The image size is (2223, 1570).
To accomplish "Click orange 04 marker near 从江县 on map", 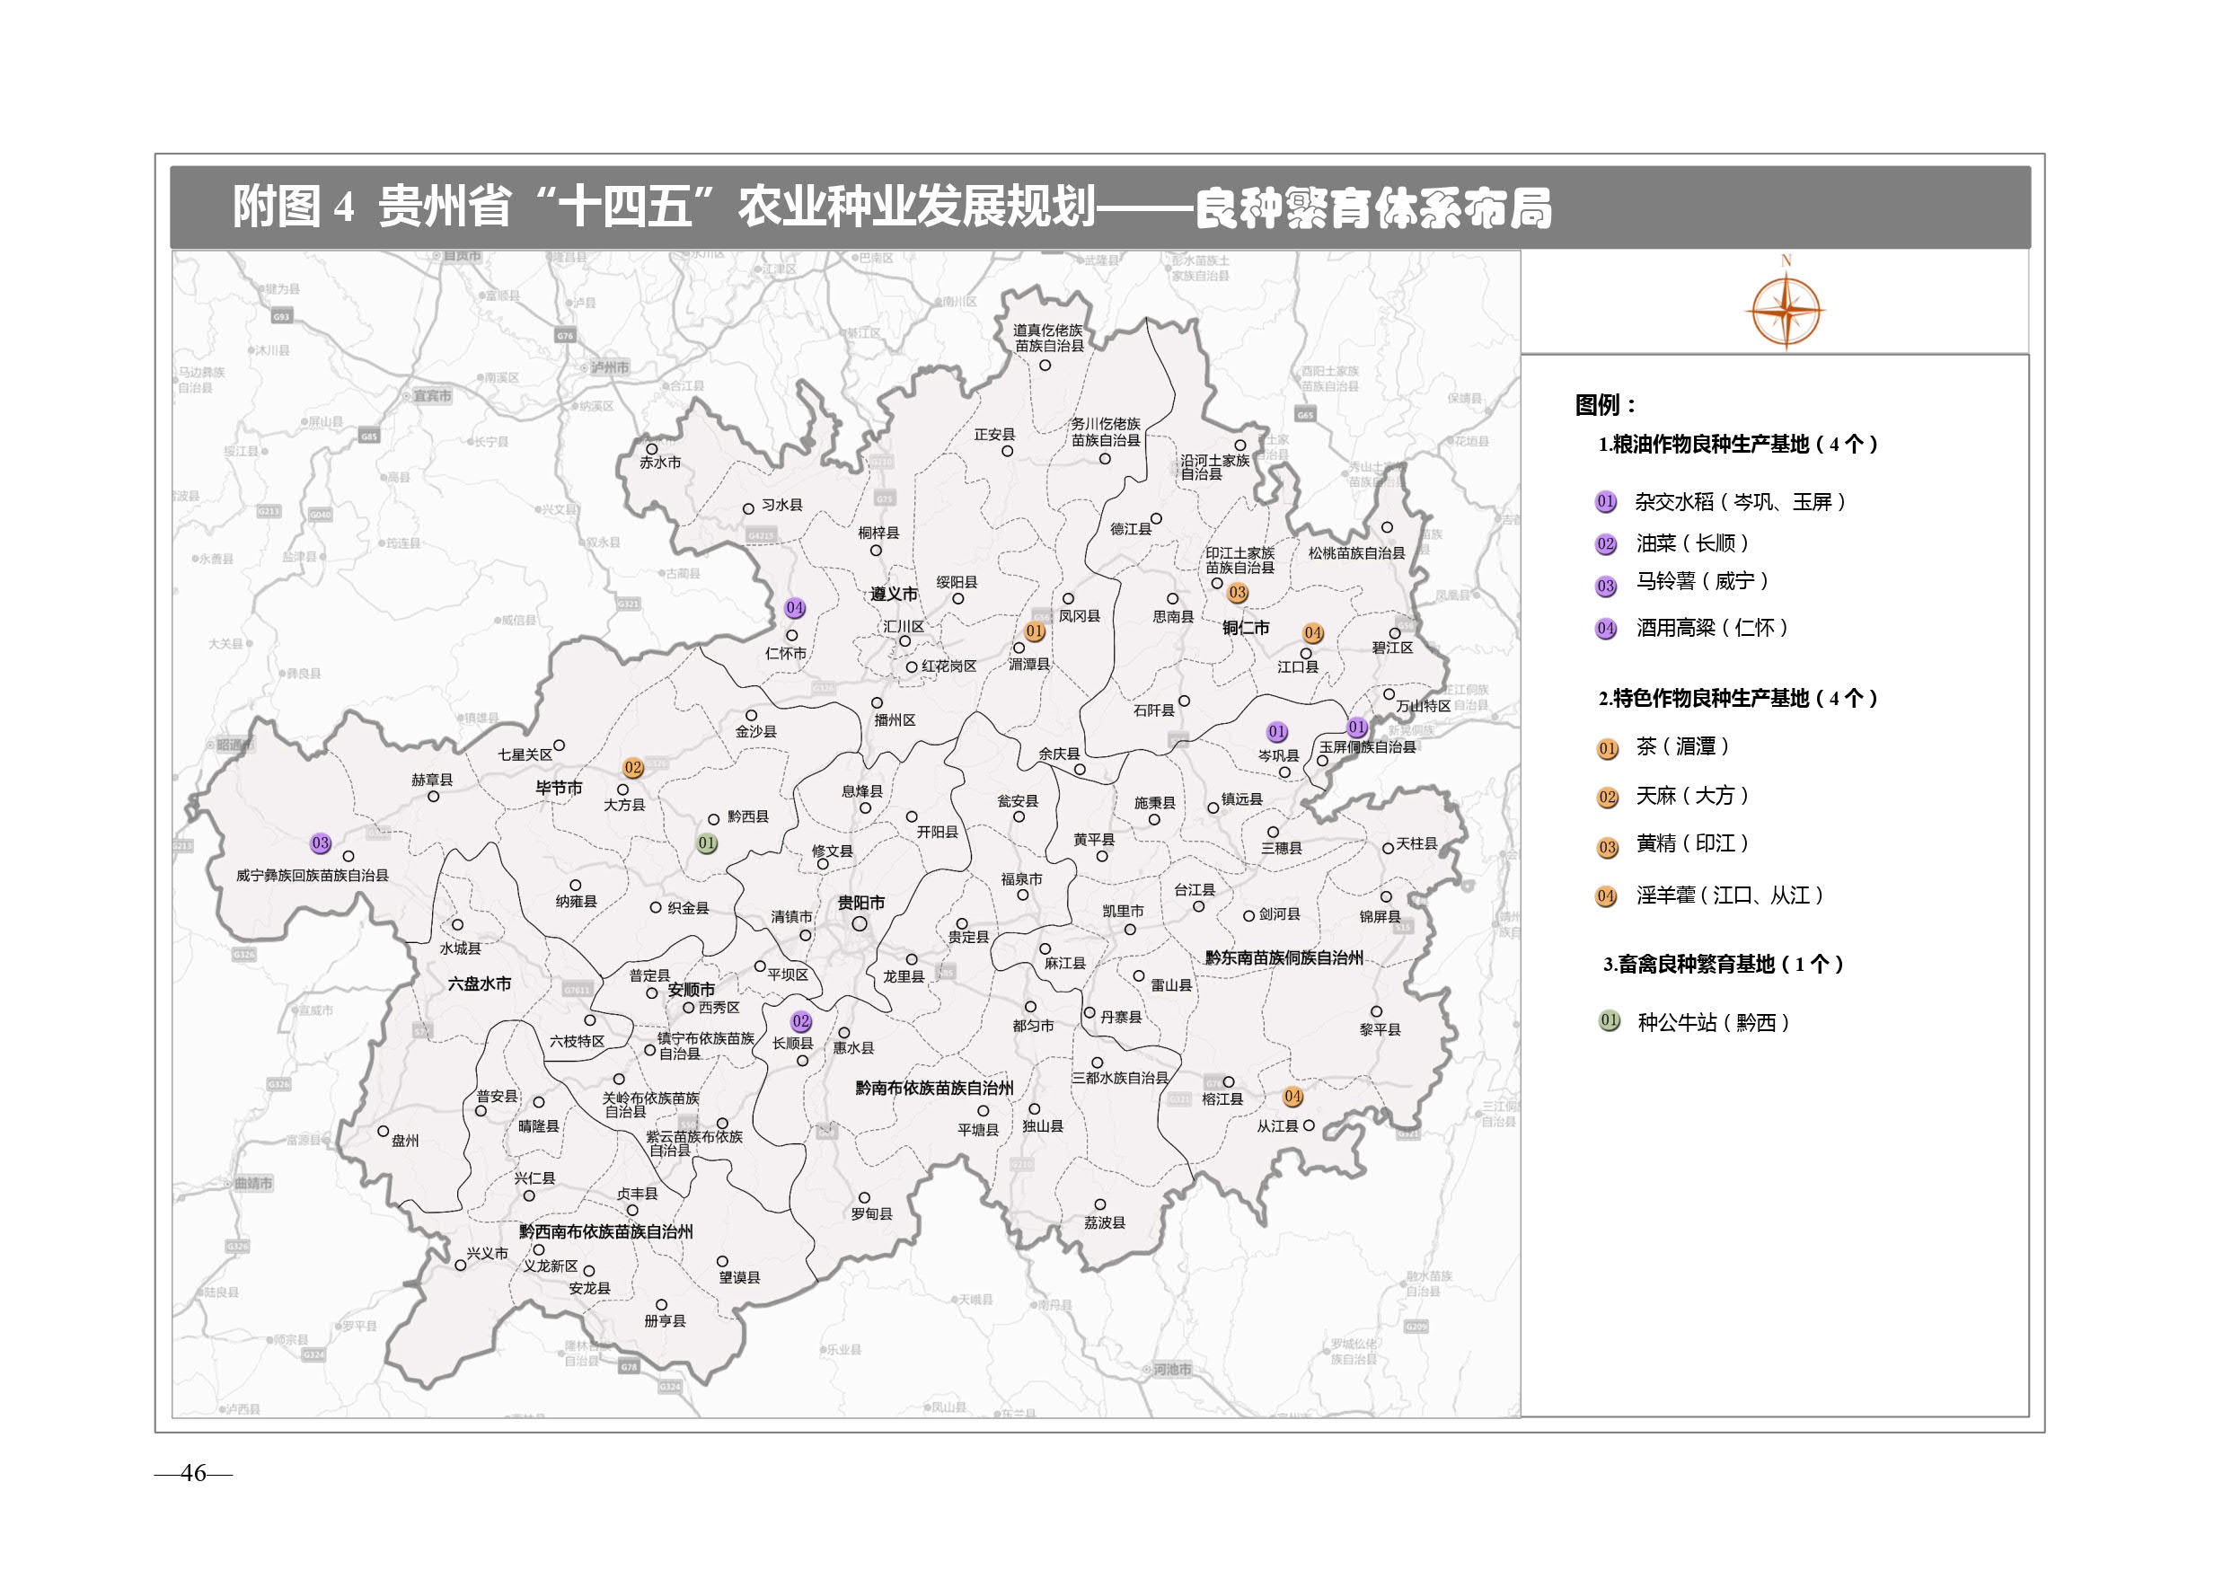I will coord(1292,1097).
